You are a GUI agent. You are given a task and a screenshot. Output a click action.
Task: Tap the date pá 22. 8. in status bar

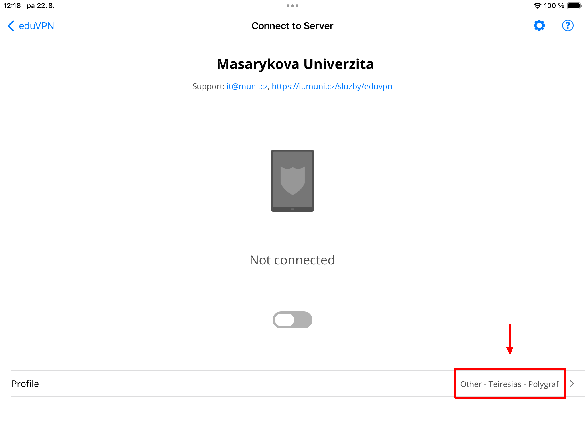click(41, 6)
